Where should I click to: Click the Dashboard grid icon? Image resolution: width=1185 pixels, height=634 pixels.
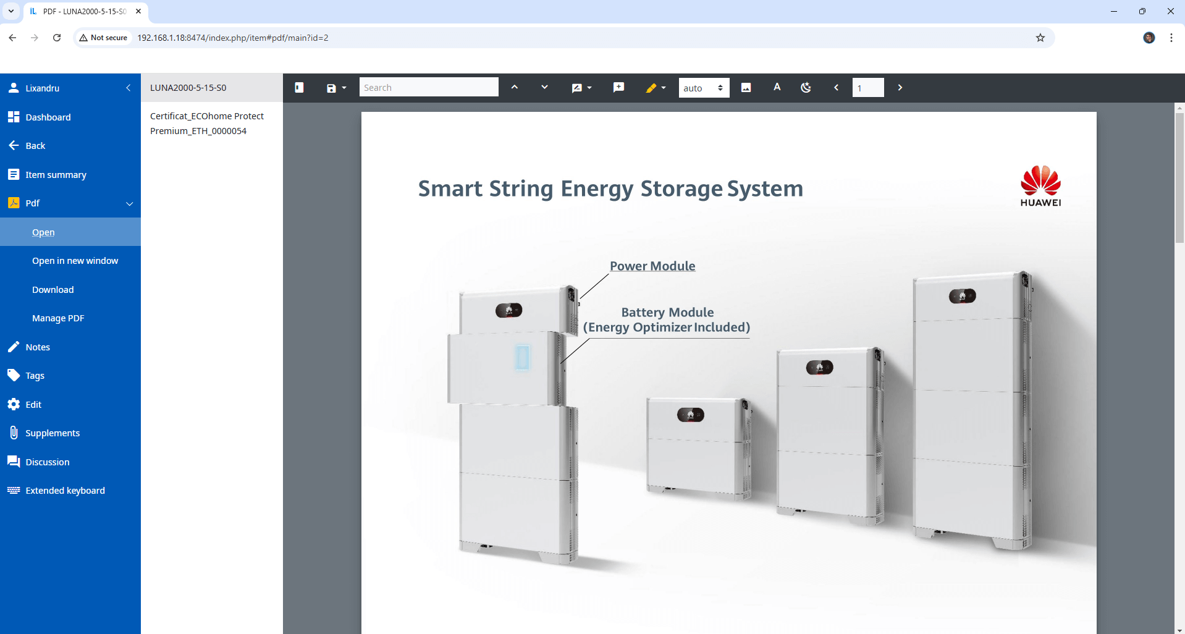pos(14,117)
